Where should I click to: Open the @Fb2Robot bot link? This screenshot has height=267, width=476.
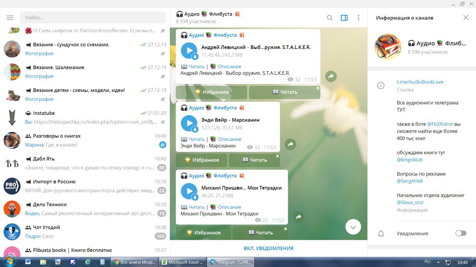click(440, 124)
